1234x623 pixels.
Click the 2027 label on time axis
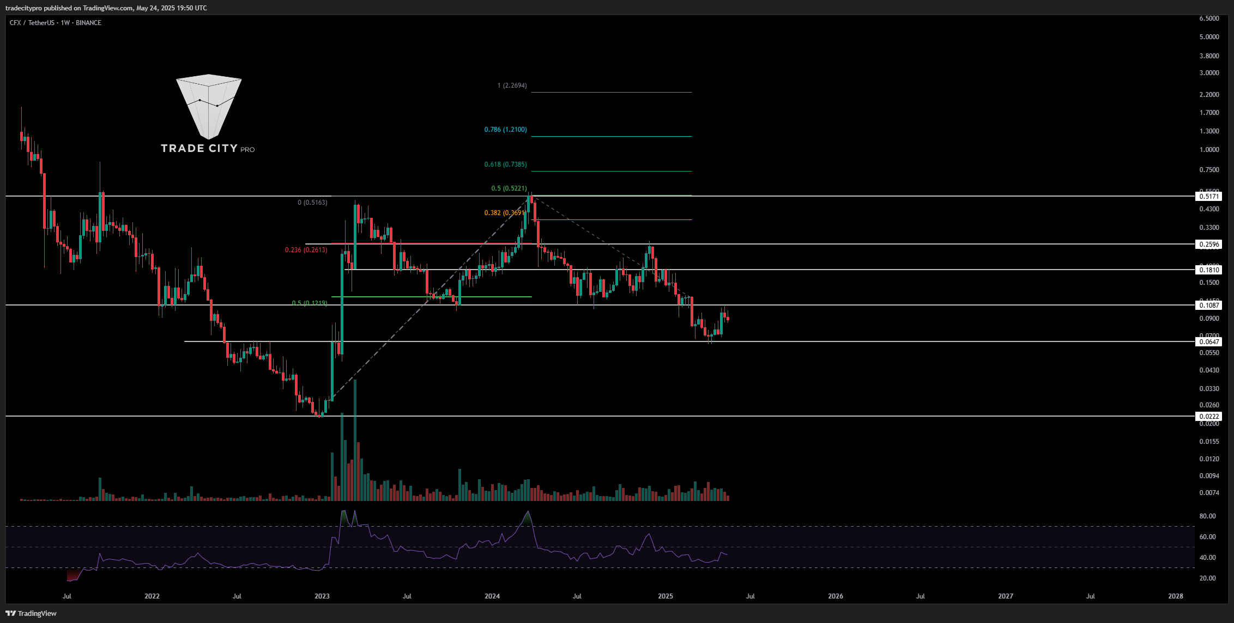coord(1006,596)
